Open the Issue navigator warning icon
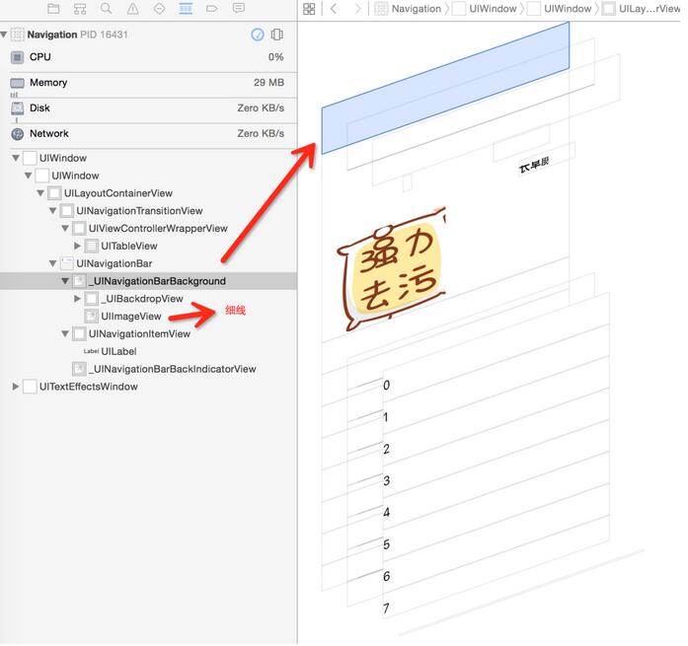 tap(133, 8)
